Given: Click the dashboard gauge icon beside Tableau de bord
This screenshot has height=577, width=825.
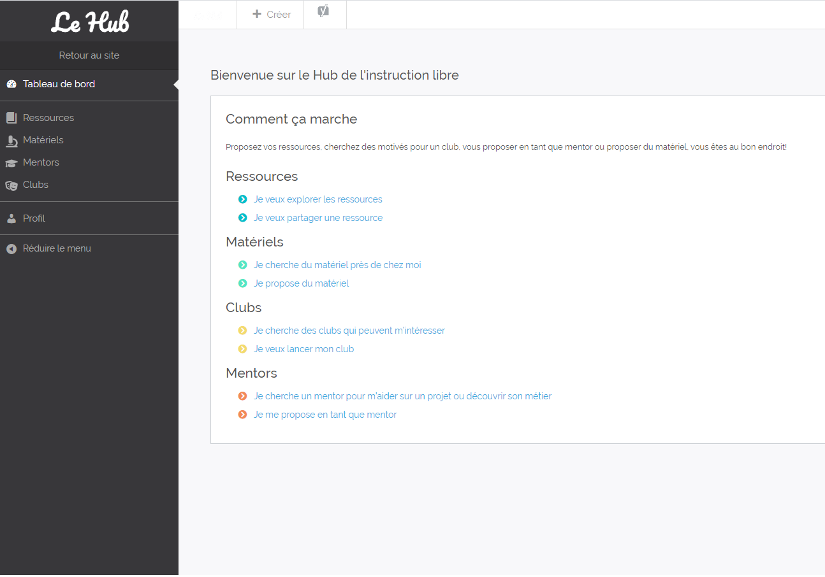Looking at the screenshot, I should coord(11,84).
